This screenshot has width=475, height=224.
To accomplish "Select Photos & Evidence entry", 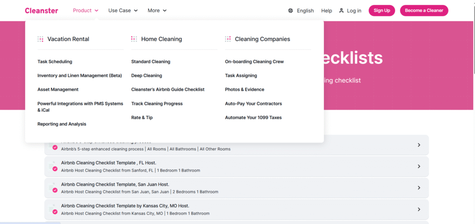I will click(244, 89).
